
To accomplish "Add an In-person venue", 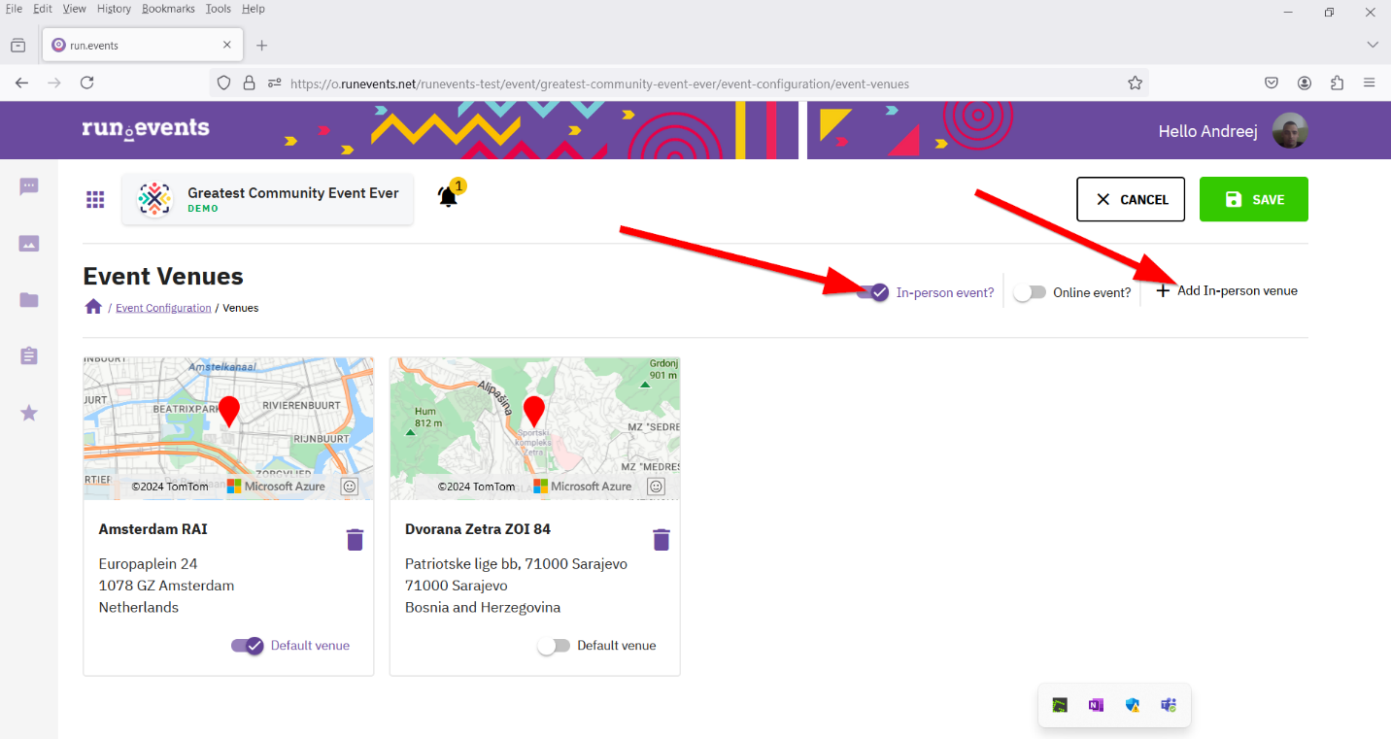I will coord(1227,291).
